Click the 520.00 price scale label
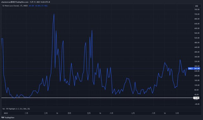Screen dimensions: 203x120 (x=197, y=38)
